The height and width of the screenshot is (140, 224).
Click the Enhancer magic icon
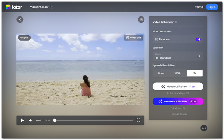point(156,39)
